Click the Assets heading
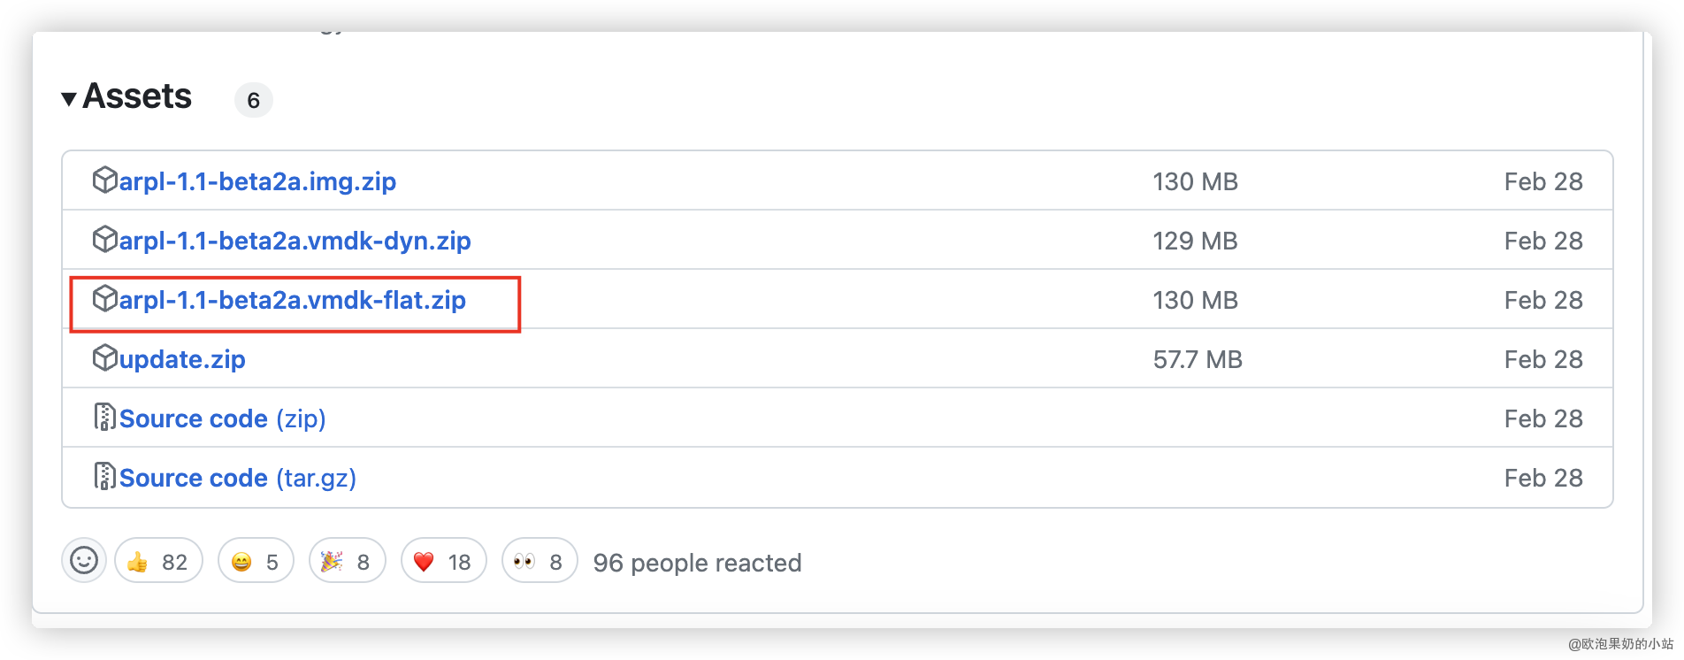This screenshot has height=660, width=1684. coord(137,96)
